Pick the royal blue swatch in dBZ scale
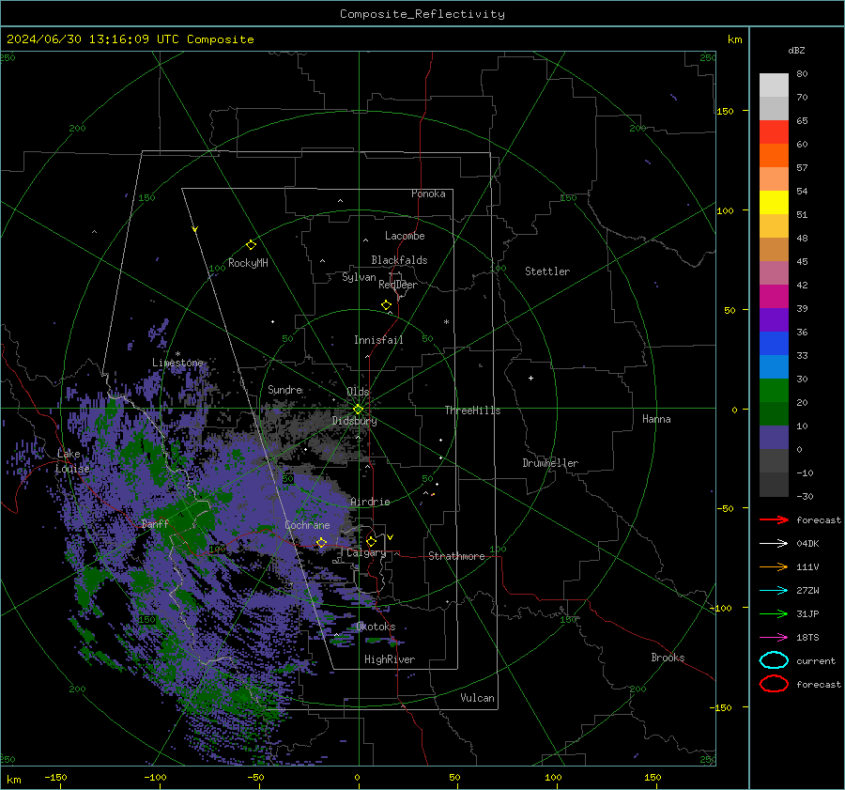The image size is (845, 790). click(x=774, y=344)
